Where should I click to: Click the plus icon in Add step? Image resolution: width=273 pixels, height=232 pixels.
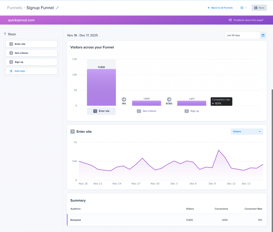pos(11,71)
